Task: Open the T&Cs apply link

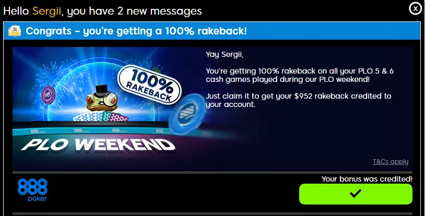Action: 391,162
